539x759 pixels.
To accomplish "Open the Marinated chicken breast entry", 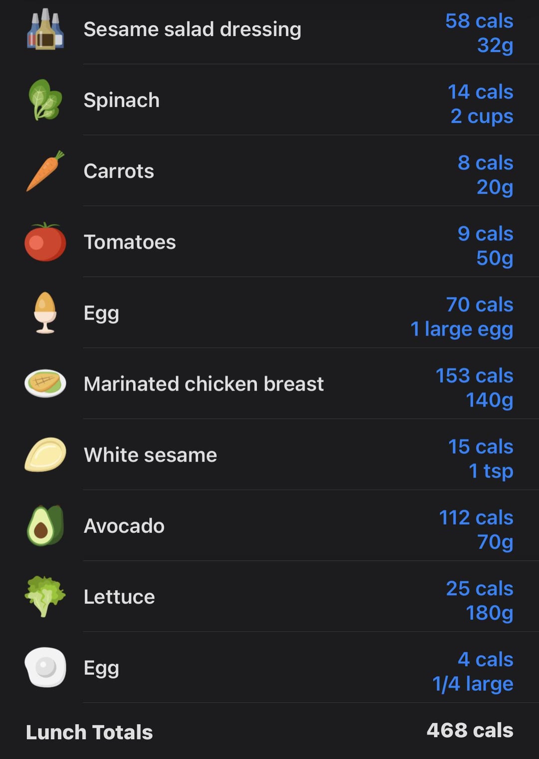I will click(x=204, y=384).
